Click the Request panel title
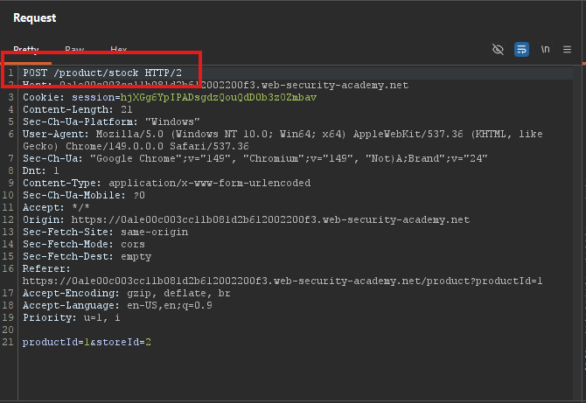Viewport: 586px width, 403px height. coord(35,18)
